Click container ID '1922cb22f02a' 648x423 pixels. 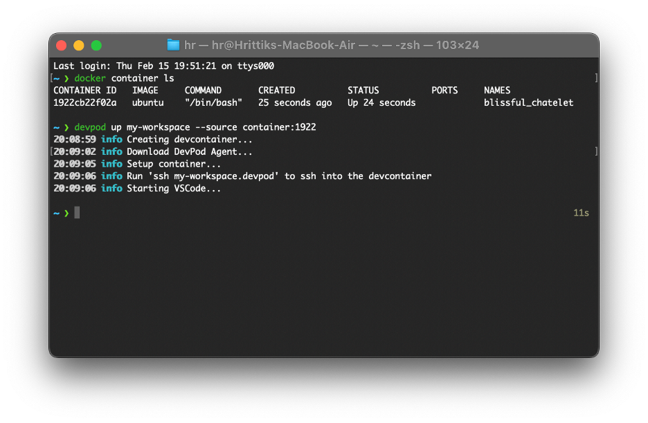pyautogui.click(x=84, y=103)
